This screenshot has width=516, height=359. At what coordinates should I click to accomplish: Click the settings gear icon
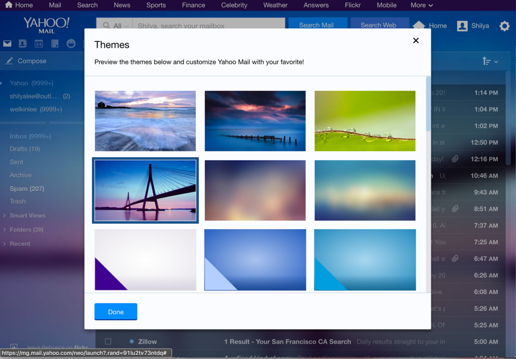[x=504, y=26]
